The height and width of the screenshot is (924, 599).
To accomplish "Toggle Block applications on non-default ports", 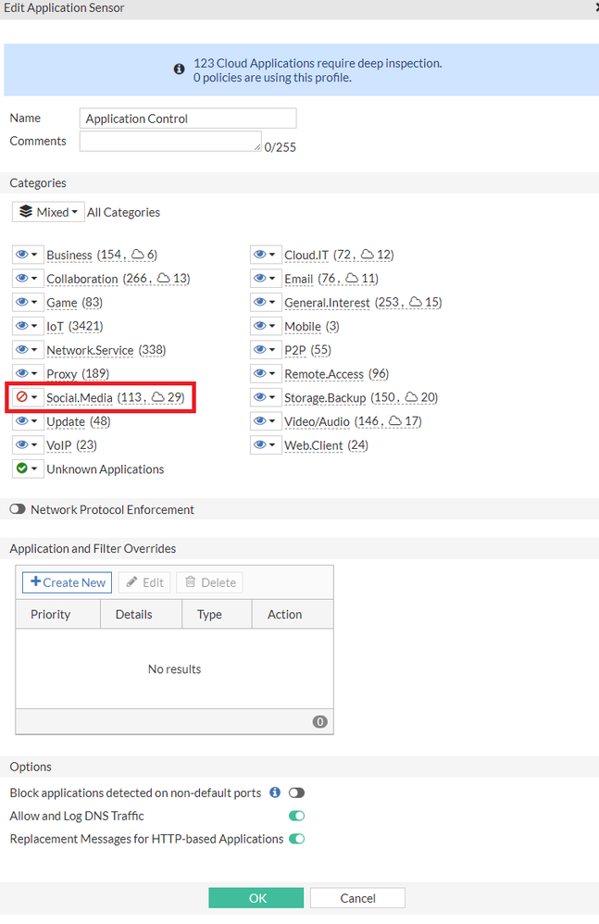I will coord(296,793).
